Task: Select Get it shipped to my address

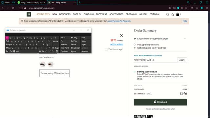Action: pyautogui.click(x=135, y=48)
